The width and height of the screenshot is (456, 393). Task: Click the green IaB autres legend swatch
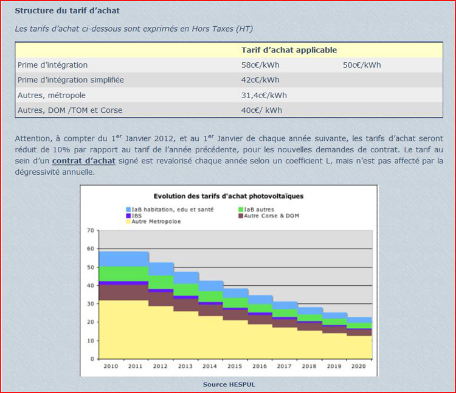[x=239, y=209]
